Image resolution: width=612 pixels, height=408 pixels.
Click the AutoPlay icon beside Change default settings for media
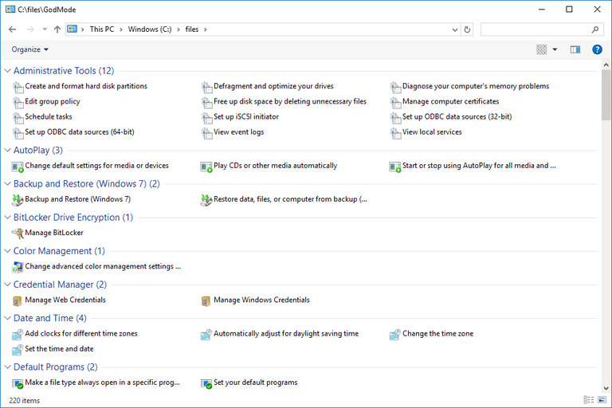point(18,167)
